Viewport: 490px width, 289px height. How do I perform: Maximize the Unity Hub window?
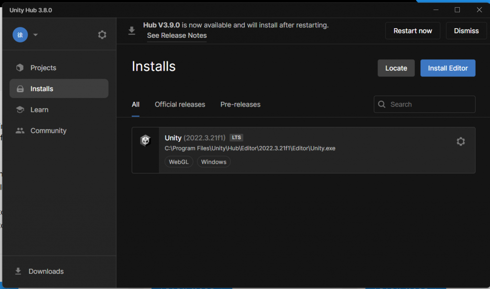click(457, 10)
